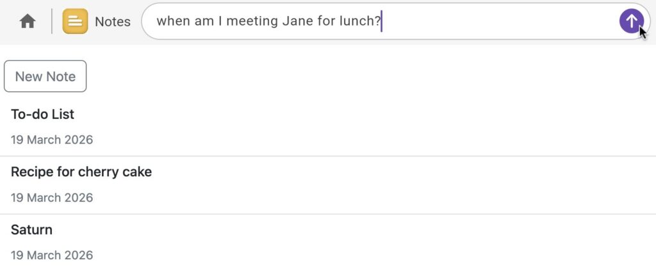Go to the home screen icon
Screen dimensions: 656x272
(27, 22)
